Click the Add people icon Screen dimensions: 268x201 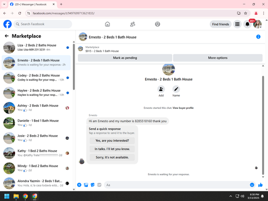click(x=161, y=89)
